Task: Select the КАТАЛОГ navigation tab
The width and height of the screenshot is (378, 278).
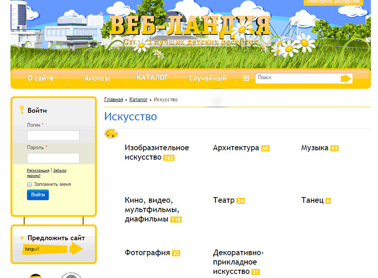Action: point(152,77)
